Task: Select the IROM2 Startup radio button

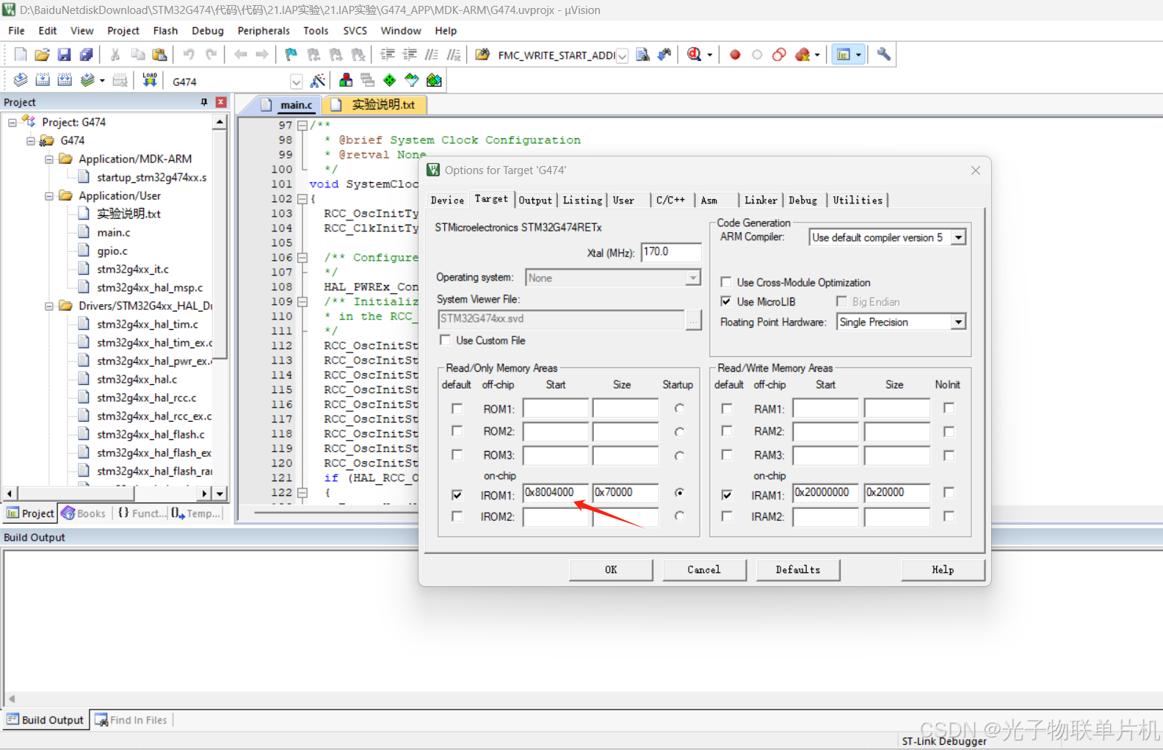Action: (679, 516)
